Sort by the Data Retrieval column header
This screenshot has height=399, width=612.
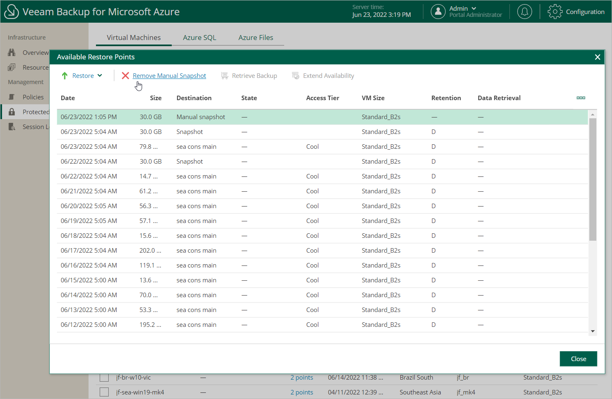pos(499,98)
